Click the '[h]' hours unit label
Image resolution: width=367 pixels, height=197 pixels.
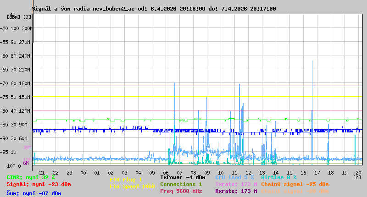[357, 177]
